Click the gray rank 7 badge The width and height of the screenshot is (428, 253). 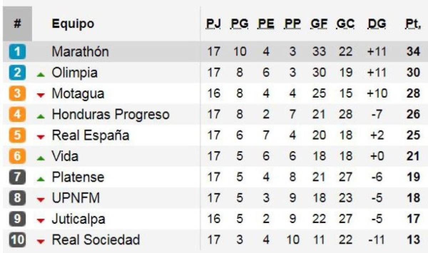[x=17, y=177]
